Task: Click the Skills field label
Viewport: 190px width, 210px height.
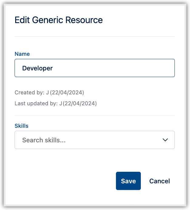Action: click(x=22, y=126)
